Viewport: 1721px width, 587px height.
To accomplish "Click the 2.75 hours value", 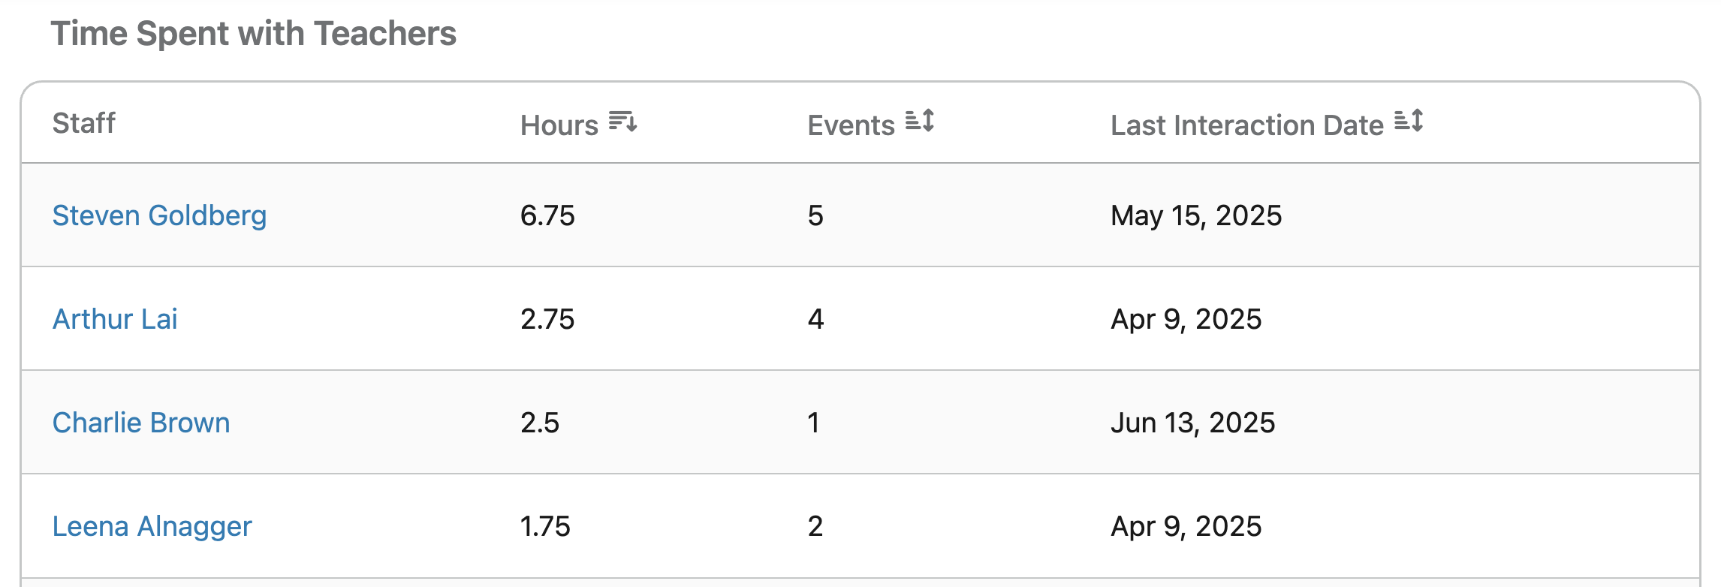I will [547, 319].
